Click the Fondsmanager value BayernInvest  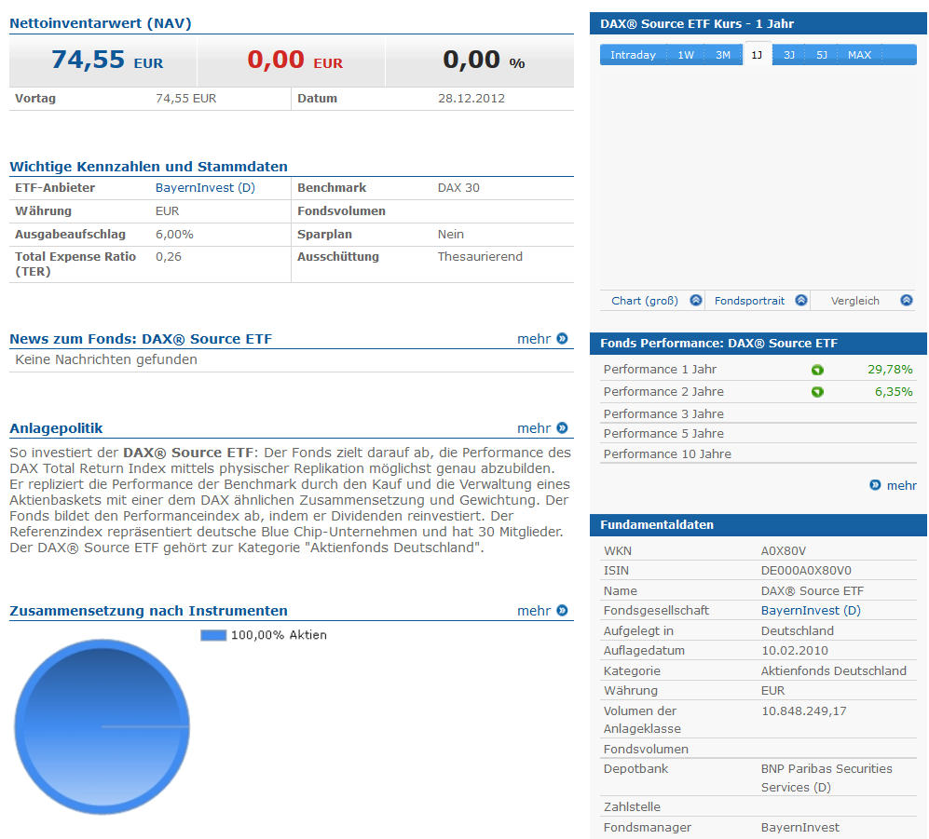click(x=799, y=828)
